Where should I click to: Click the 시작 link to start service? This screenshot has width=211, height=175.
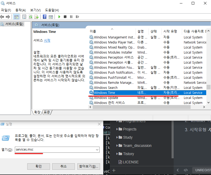coord(47,40)
